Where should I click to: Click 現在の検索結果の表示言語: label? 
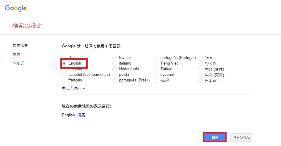coord(87,106)
